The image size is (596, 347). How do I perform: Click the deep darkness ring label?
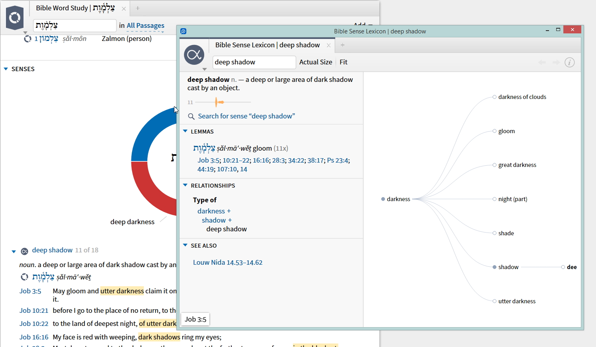pos(132,222)
